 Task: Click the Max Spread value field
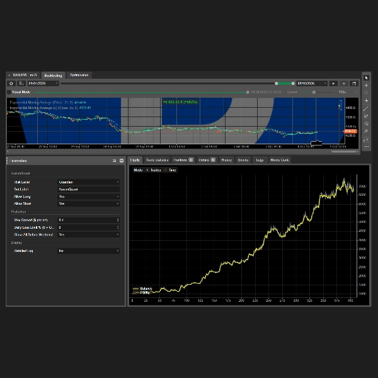point(87,220)
